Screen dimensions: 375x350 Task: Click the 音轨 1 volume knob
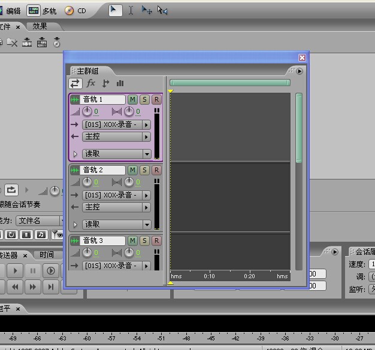(87, 111)
